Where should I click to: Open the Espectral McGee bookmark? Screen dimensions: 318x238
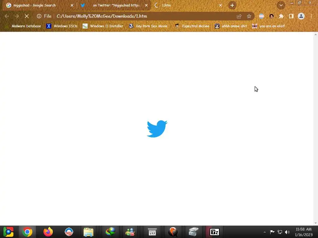pos(192,26)
